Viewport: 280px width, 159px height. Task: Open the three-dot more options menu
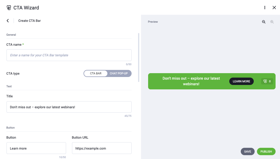(x=265, y=7)
